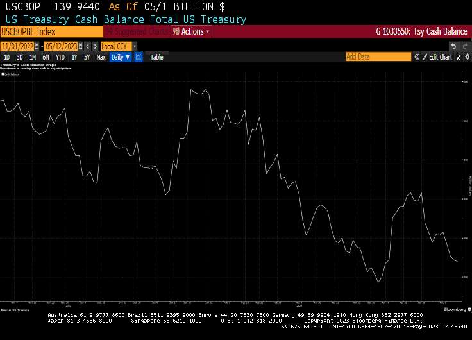
Task: Click the line chart type icon
Action: [x=139, y=57]
